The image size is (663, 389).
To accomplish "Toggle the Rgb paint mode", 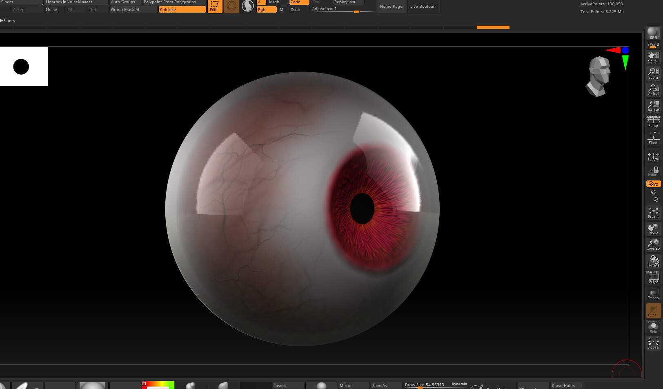I will 266,9.
